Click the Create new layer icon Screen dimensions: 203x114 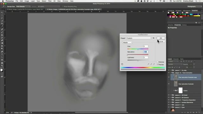pyautogui.click(x=197, y=113)
